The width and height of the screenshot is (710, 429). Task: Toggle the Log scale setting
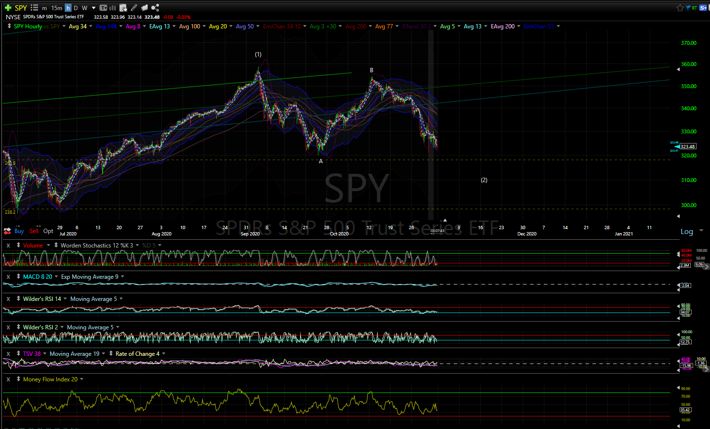[x=686, y=232]
